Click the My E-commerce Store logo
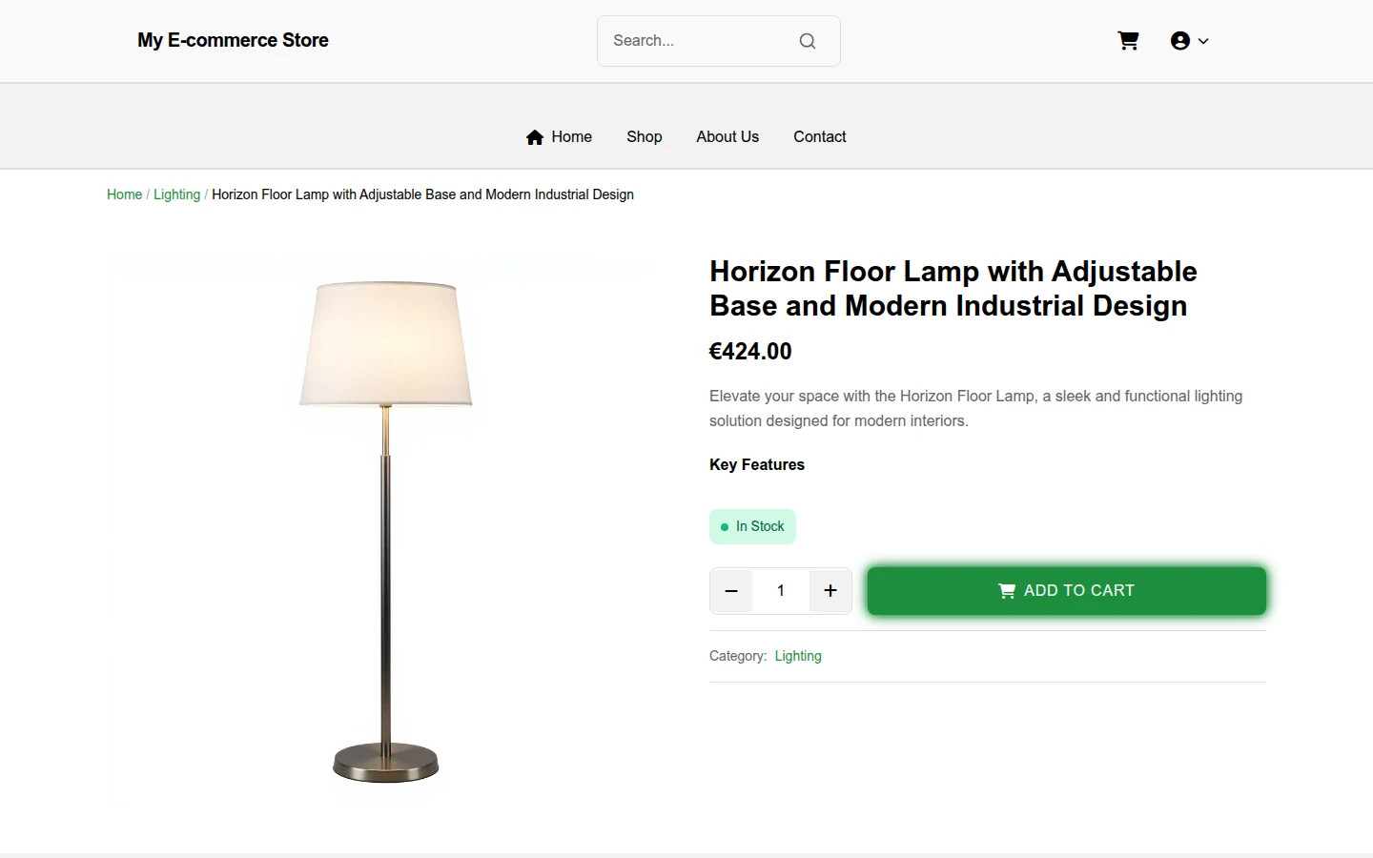The width and height of the screenshot is (1373, 858). 233,40
